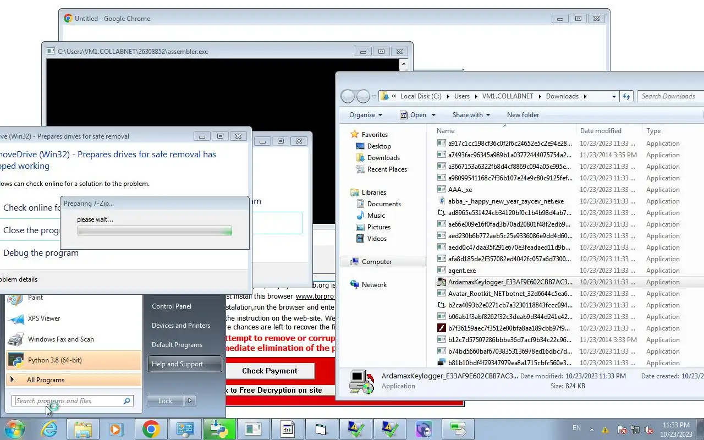Screen dimensions: 704x440
Task: Open the recent locations dropdown in Explorer
Action: [x=374, y=97]
